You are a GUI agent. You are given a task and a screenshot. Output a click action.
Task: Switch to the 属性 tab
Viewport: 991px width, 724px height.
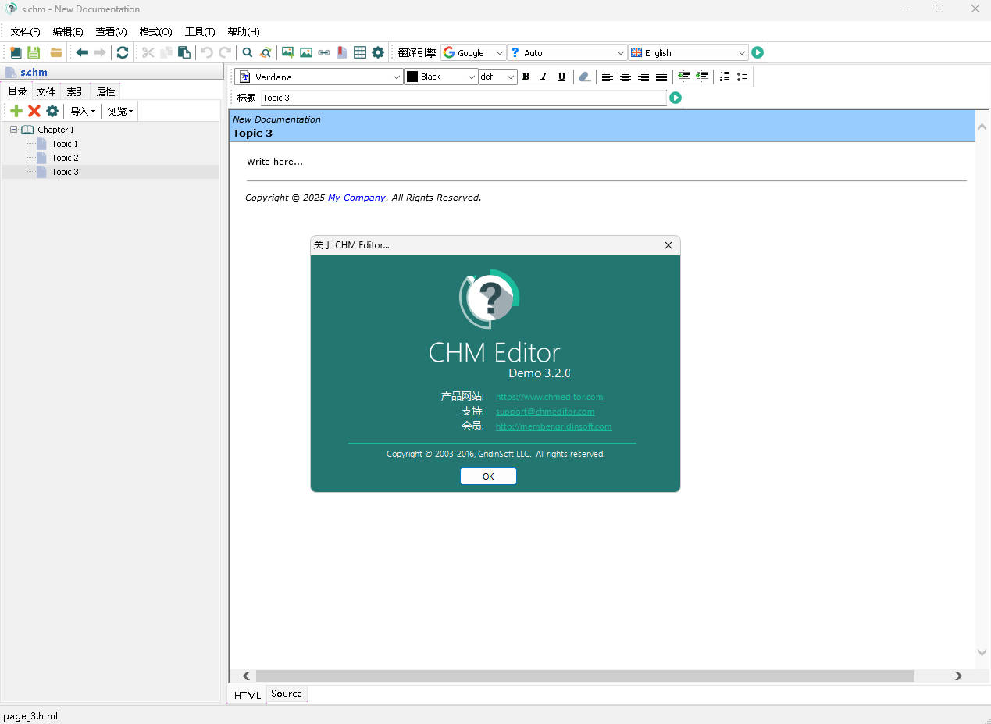click(x=105, y=91)
